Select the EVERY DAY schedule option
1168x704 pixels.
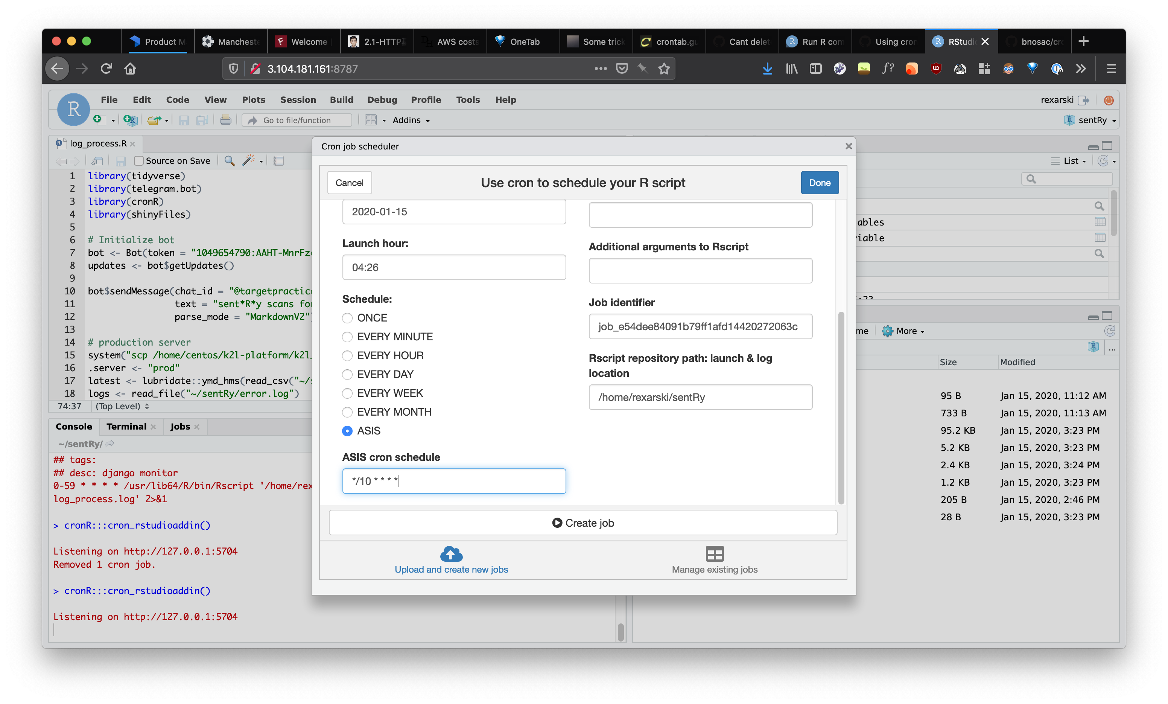pos(347,374)
